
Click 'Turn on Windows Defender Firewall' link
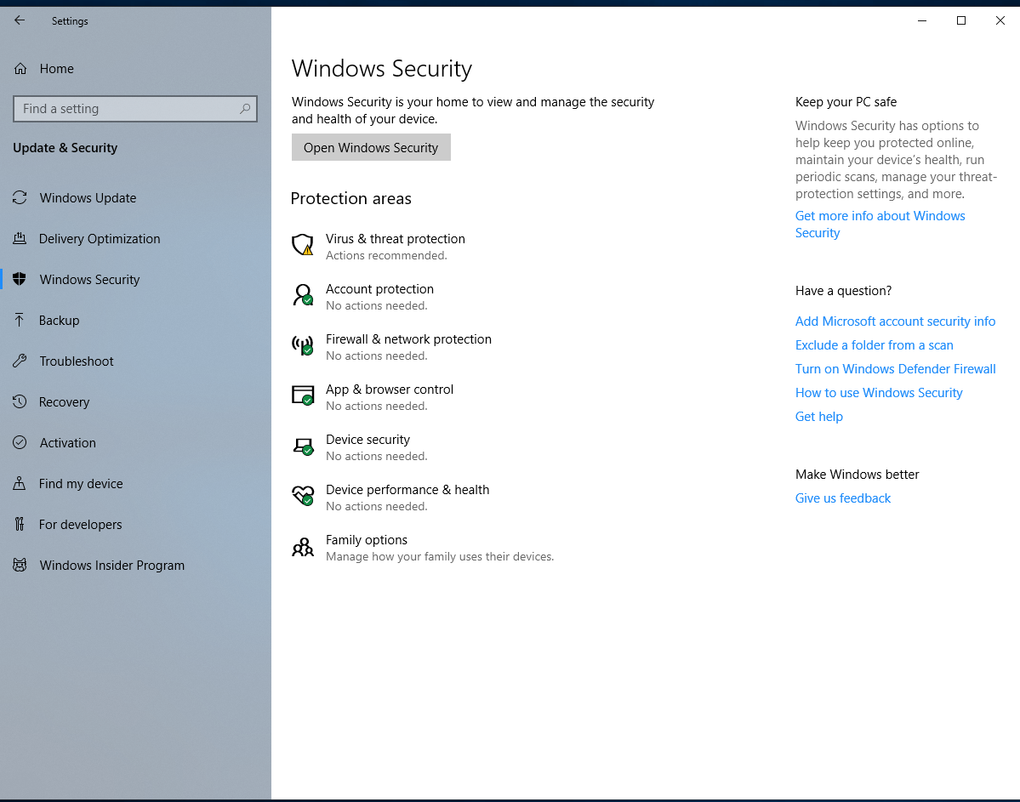(895, 369)
